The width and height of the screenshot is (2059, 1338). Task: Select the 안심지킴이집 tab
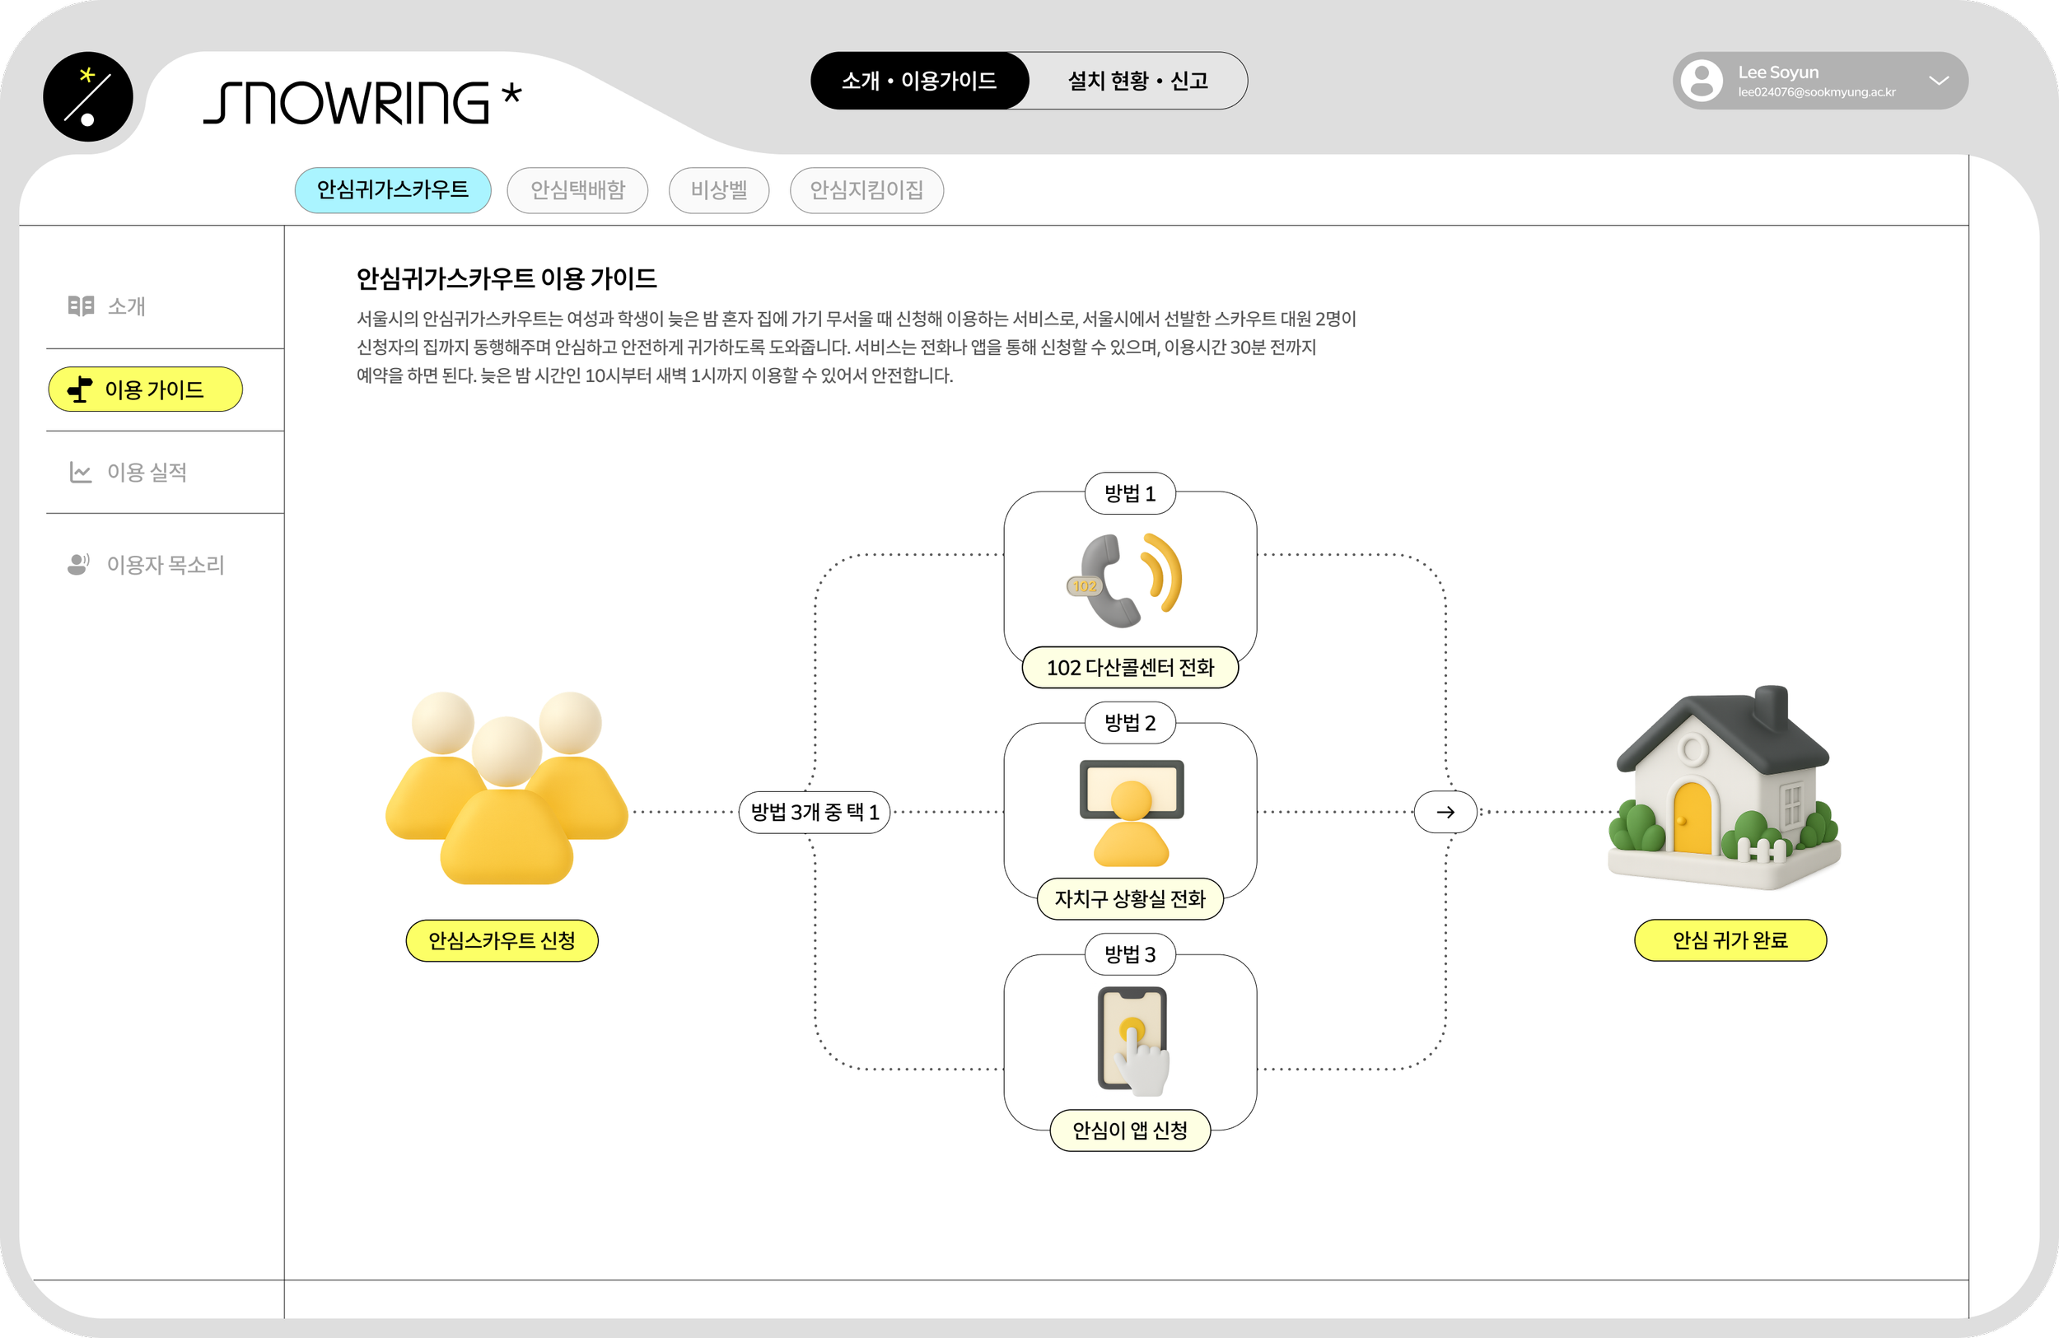866,189
